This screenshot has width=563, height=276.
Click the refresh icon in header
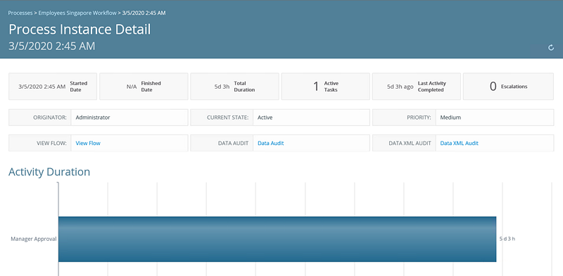pyautogui.click(x=551, y=47)
